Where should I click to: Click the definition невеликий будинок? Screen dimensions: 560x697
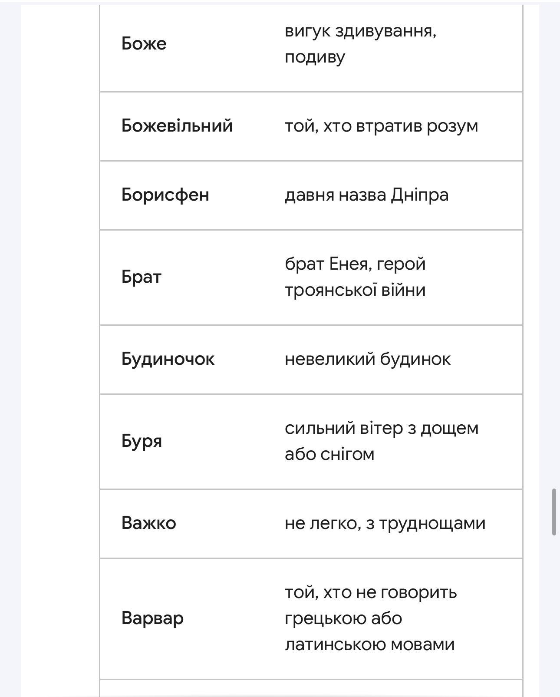(367, 359)
